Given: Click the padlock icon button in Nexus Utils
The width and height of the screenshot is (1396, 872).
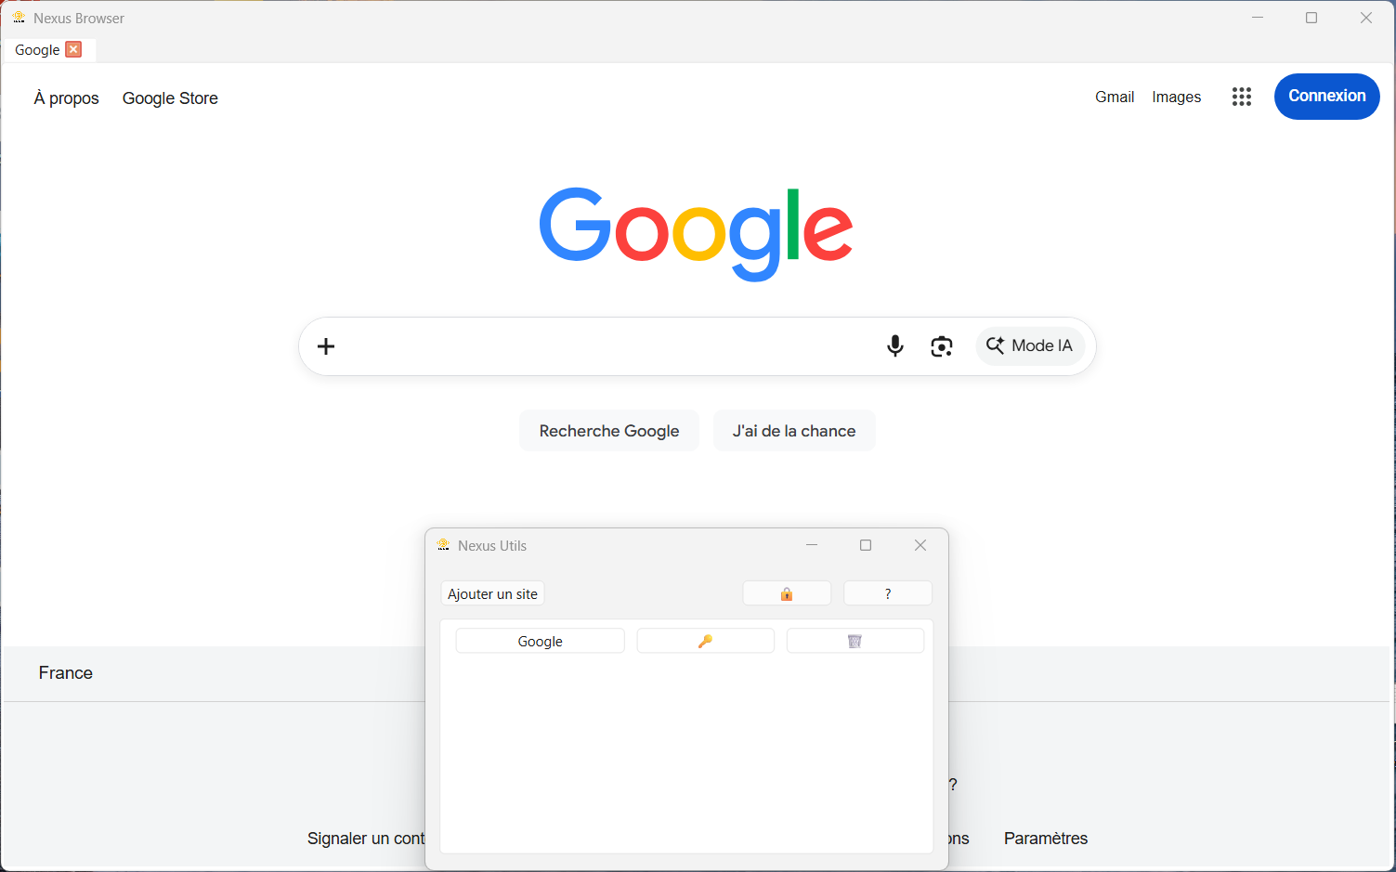Looking at the screenshot, I should tap(787, 594).
